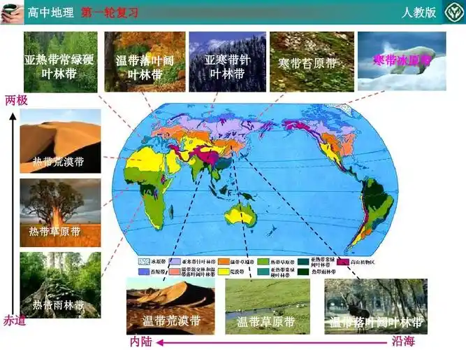The width and height of the screenshot is (466, 350).
Task: Click the publisher logo at top right
Action: pyautogui.click(x=454, y=12)
